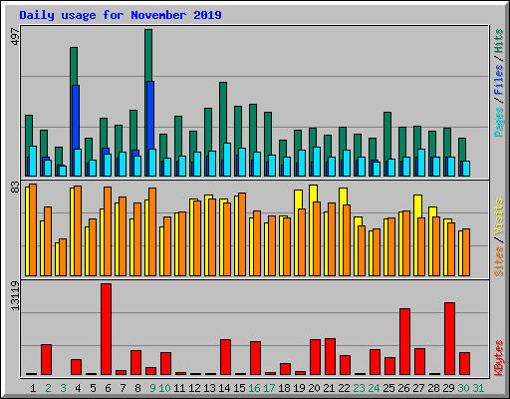The image size is (510, 399).
Task: Select day 11 on the x-axis
Action: pyautogui.click(x=179, y=388)
